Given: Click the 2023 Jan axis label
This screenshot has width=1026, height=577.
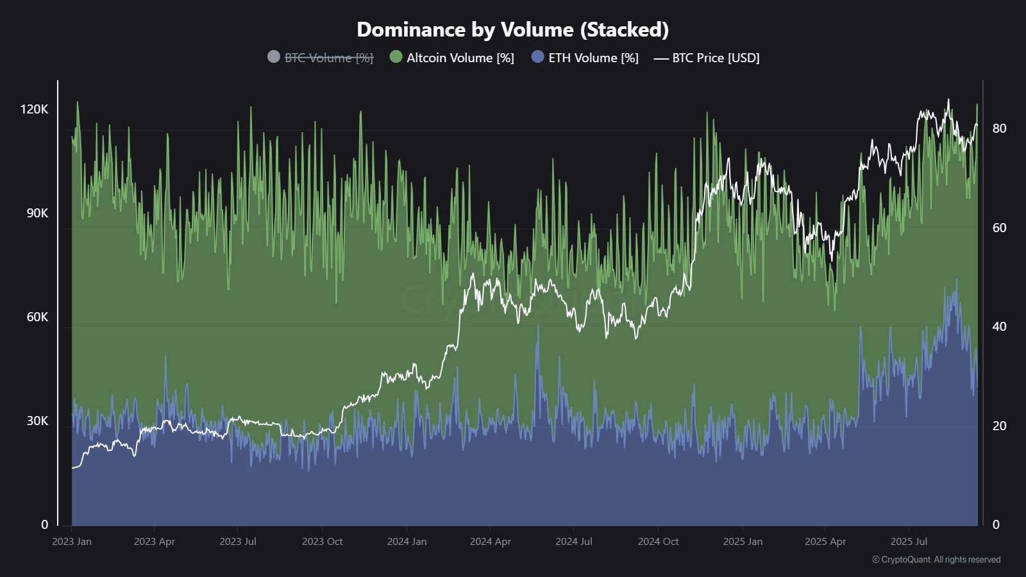Looking at the screenshot, I should pyautogui.click(x=71, y=542).
